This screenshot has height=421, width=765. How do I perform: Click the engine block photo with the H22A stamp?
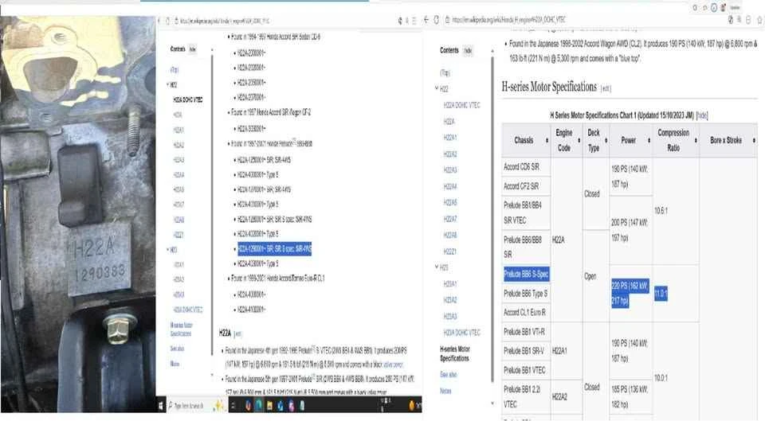78,214
